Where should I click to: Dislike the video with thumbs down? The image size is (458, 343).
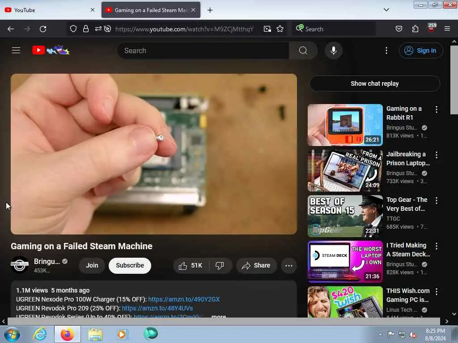pyautogui.click(x=220, y=265)
